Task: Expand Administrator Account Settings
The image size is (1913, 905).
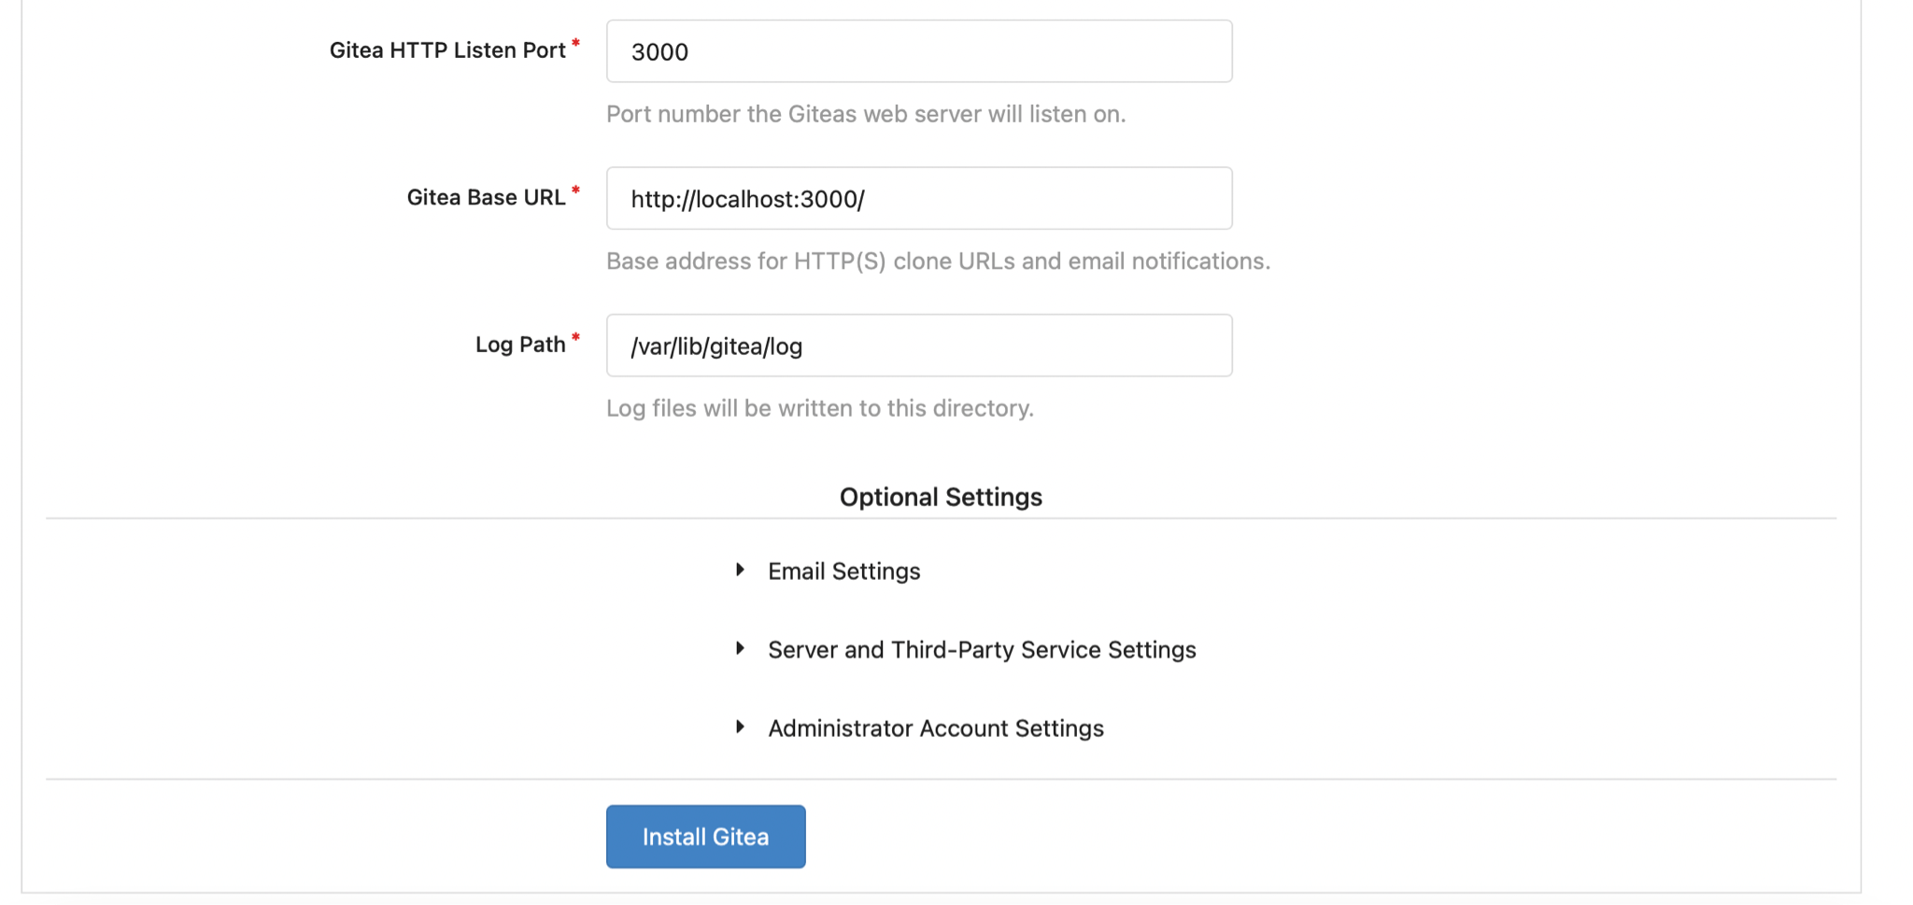Action: [x=920, y=728]
